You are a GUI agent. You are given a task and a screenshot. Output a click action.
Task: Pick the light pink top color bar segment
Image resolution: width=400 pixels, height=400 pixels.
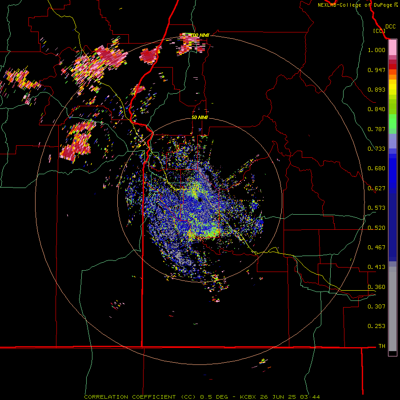tap(392, 48)
